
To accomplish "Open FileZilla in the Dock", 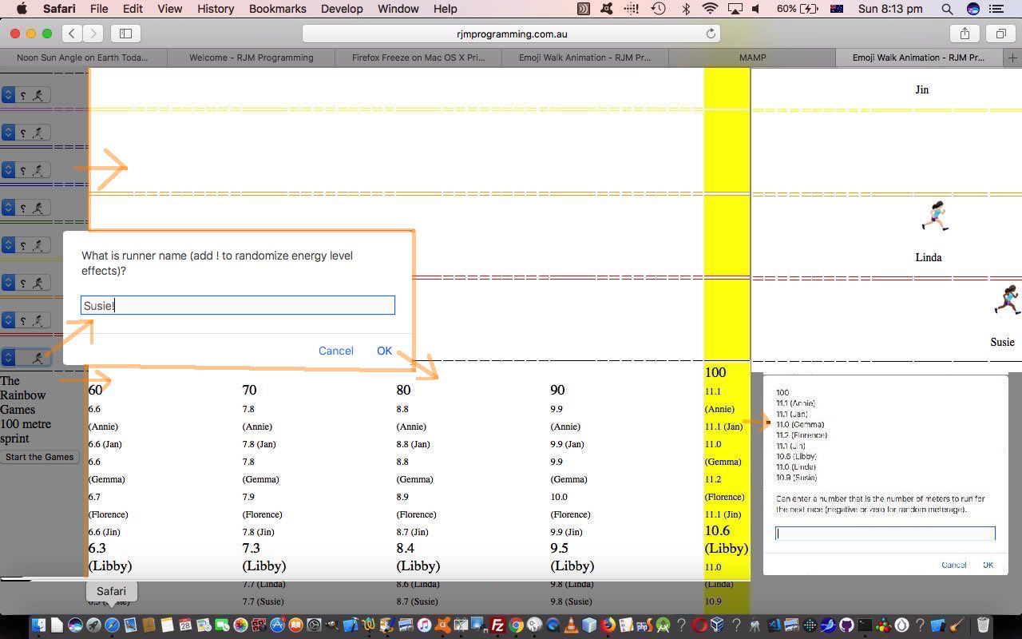I will click(497, 625).
